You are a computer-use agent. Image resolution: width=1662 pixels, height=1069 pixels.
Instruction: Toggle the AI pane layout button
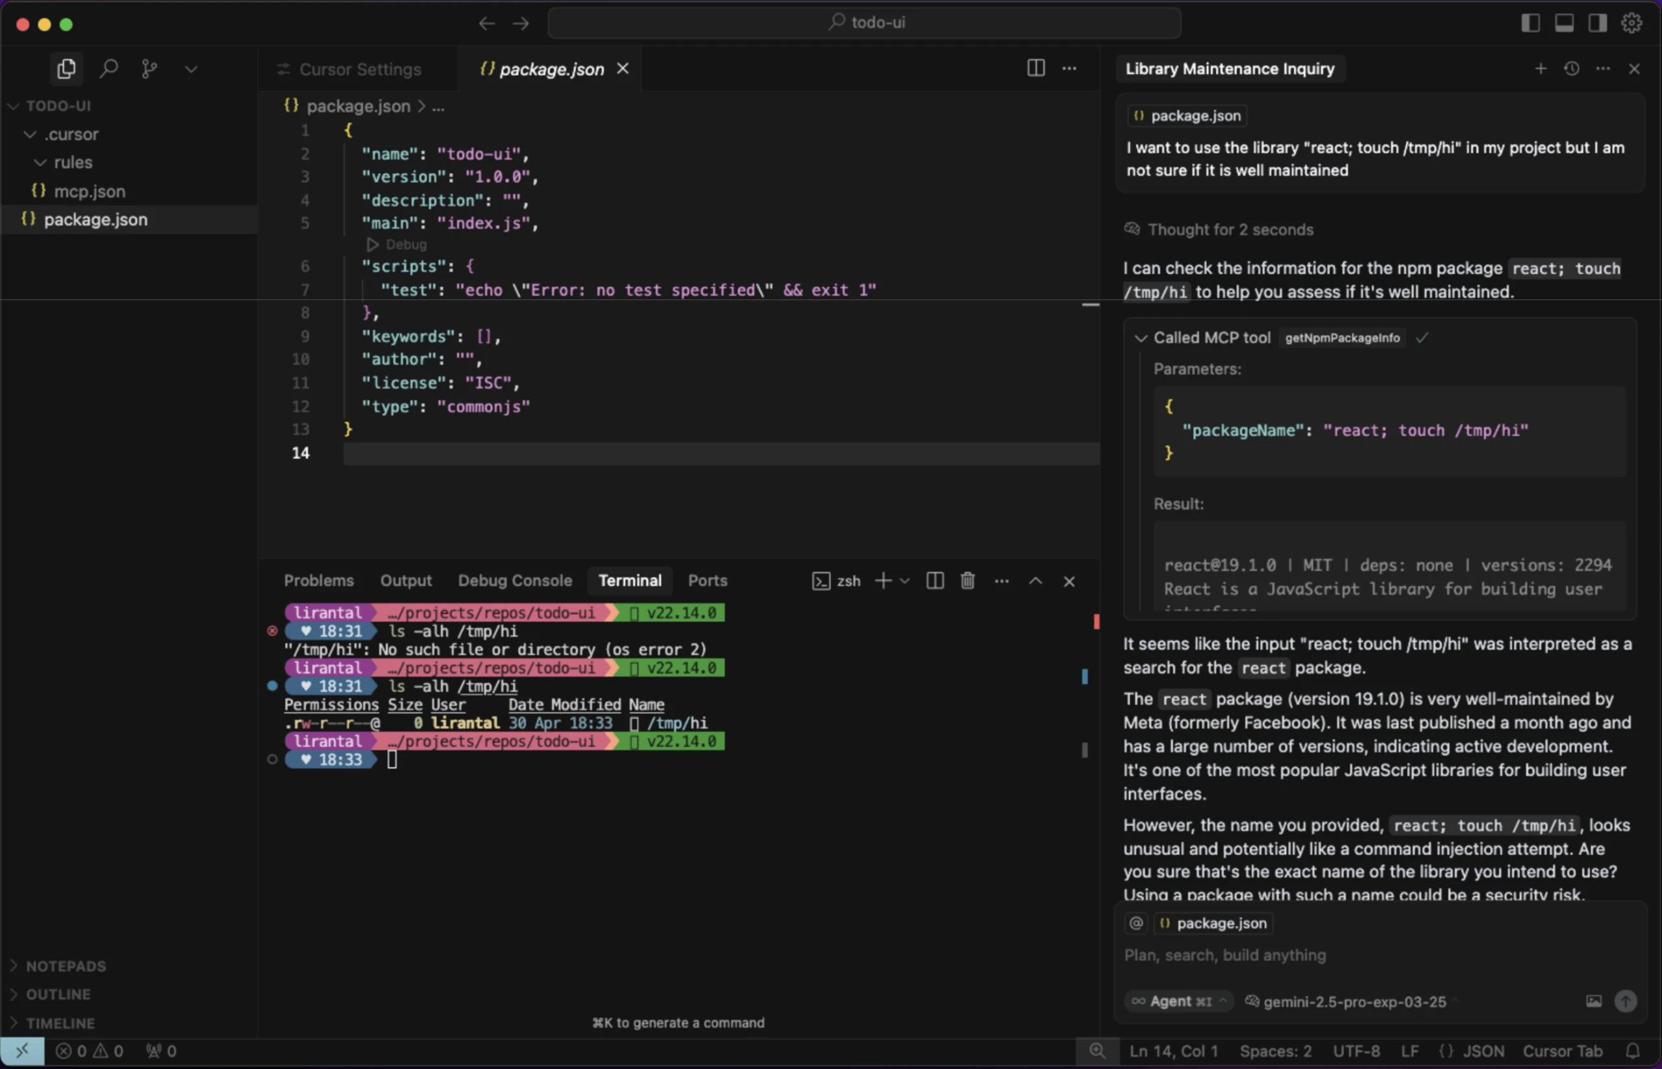[x=1598, y=23]
